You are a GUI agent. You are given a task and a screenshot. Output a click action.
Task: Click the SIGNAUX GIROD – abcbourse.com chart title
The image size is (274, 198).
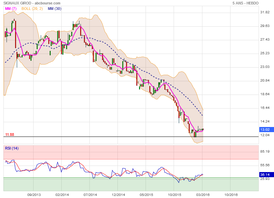point(32,3)
